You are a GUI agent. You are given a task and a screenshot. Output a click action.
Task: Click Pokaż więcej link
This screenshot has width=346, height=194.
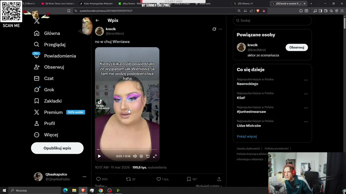click(x=247, y=137)
